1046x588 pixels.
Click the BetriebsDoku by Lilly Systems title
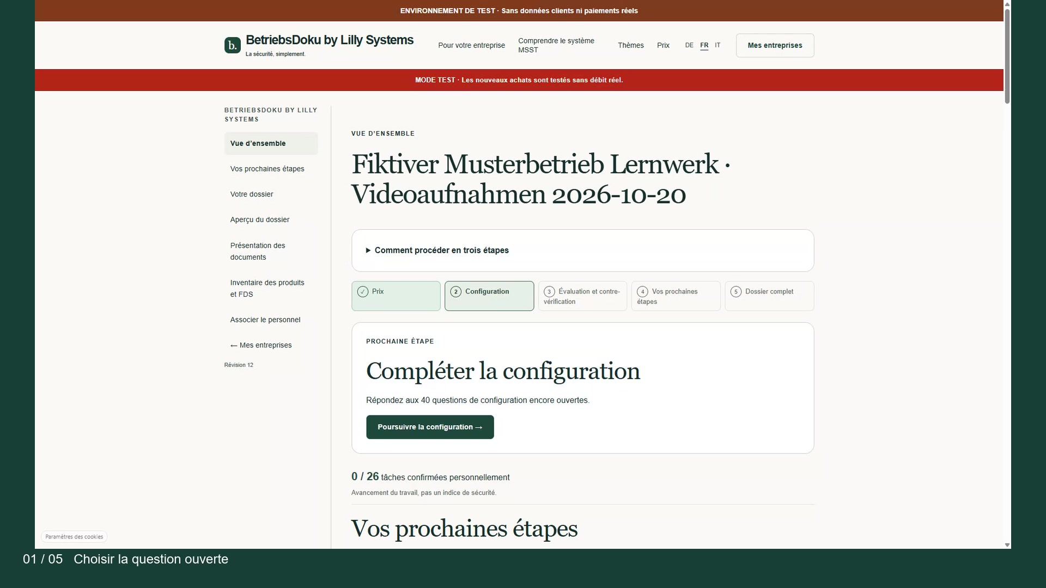[x=330, y=40]
